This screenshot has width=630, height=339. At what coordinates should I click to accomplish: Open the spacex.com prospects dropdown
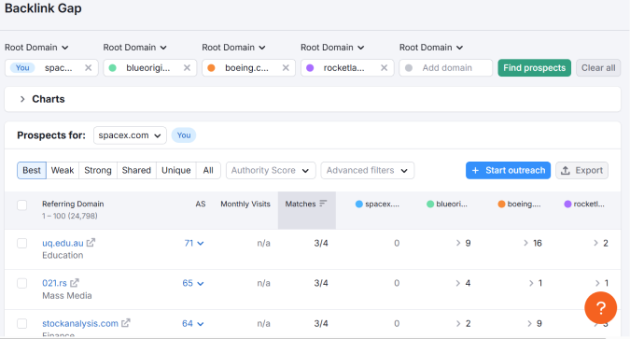(130, 135)
